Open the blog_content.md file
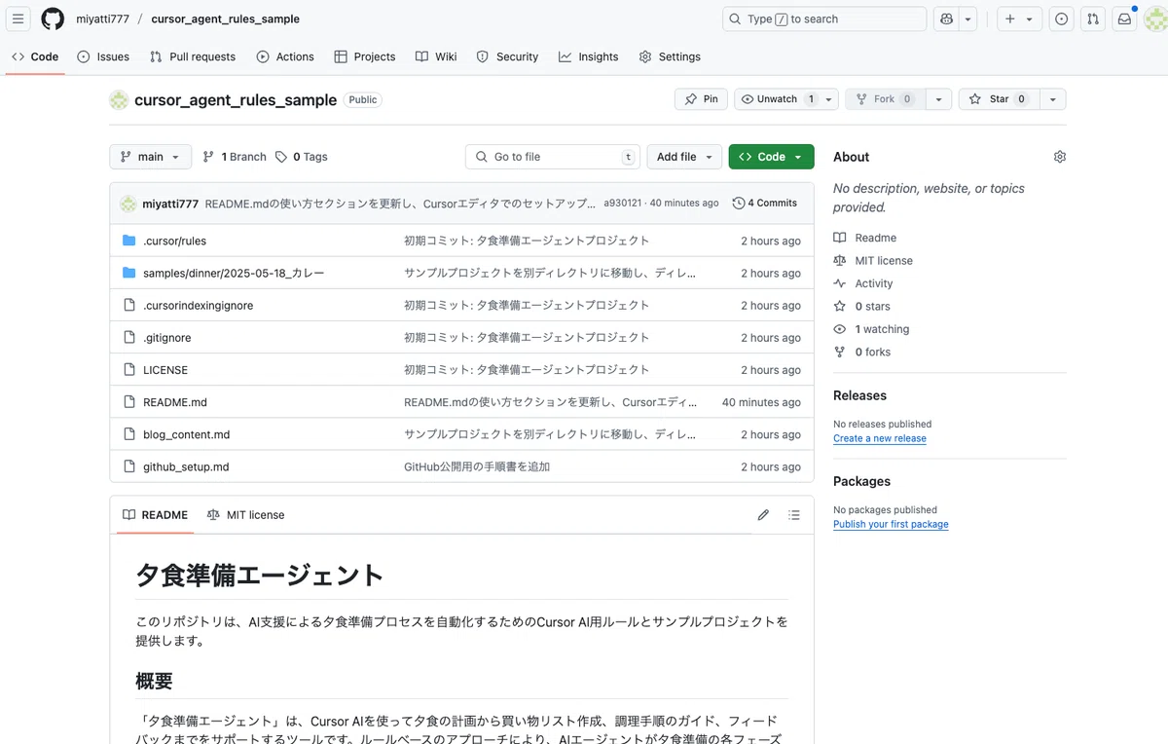 pos(187,434)
